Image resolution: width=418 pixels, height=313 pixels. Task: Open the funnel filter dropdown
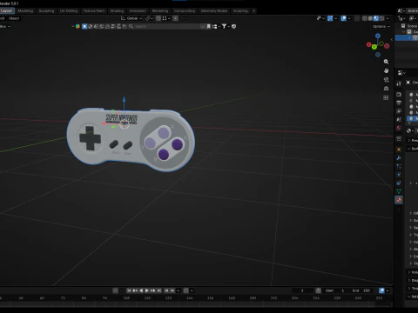click(226, 26)
